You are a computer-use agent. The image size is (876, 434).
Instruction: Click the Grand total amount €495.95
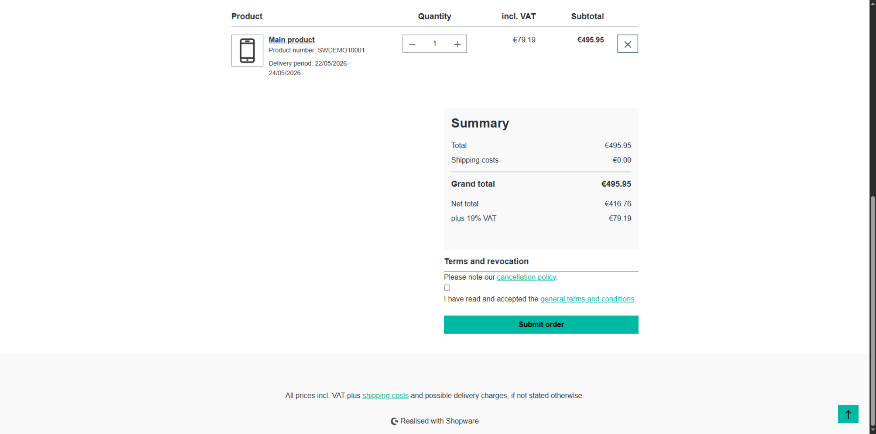[616, 184]
